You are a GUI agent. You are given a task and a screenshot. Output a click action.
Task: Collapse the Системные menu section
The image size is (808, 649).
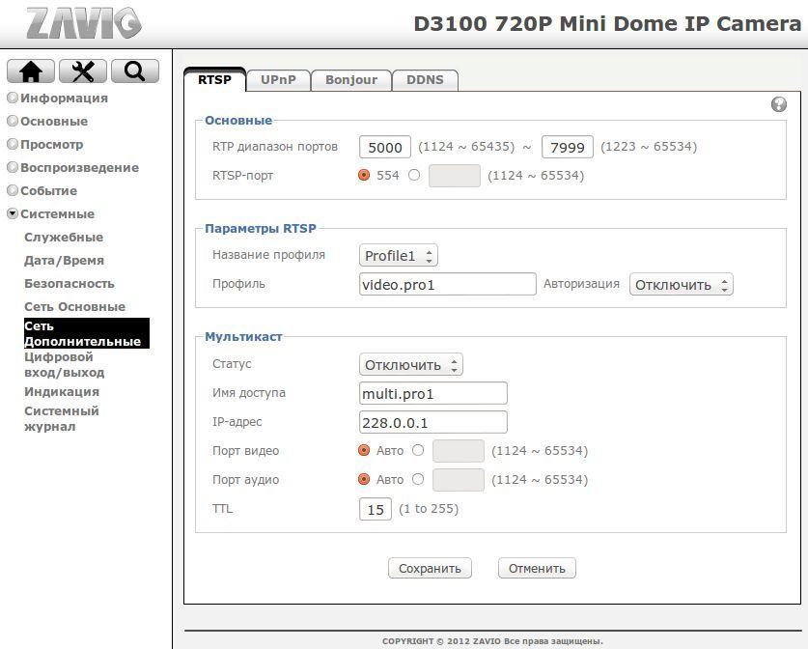coord(50,214)
